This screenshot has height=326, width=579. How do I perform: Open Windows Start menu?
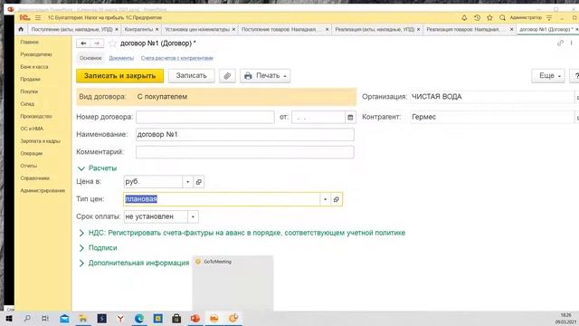9,318
